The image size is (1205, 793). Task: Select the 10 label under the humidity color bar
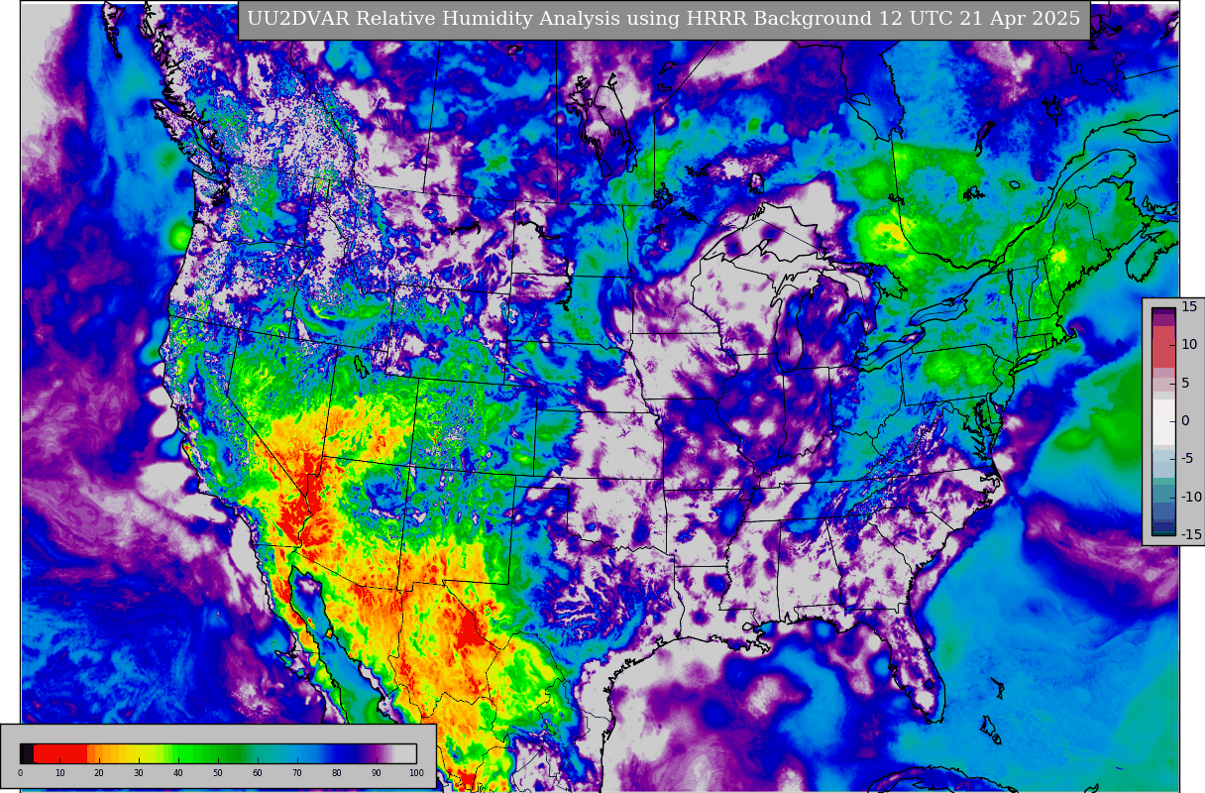[x=59, y=773]
